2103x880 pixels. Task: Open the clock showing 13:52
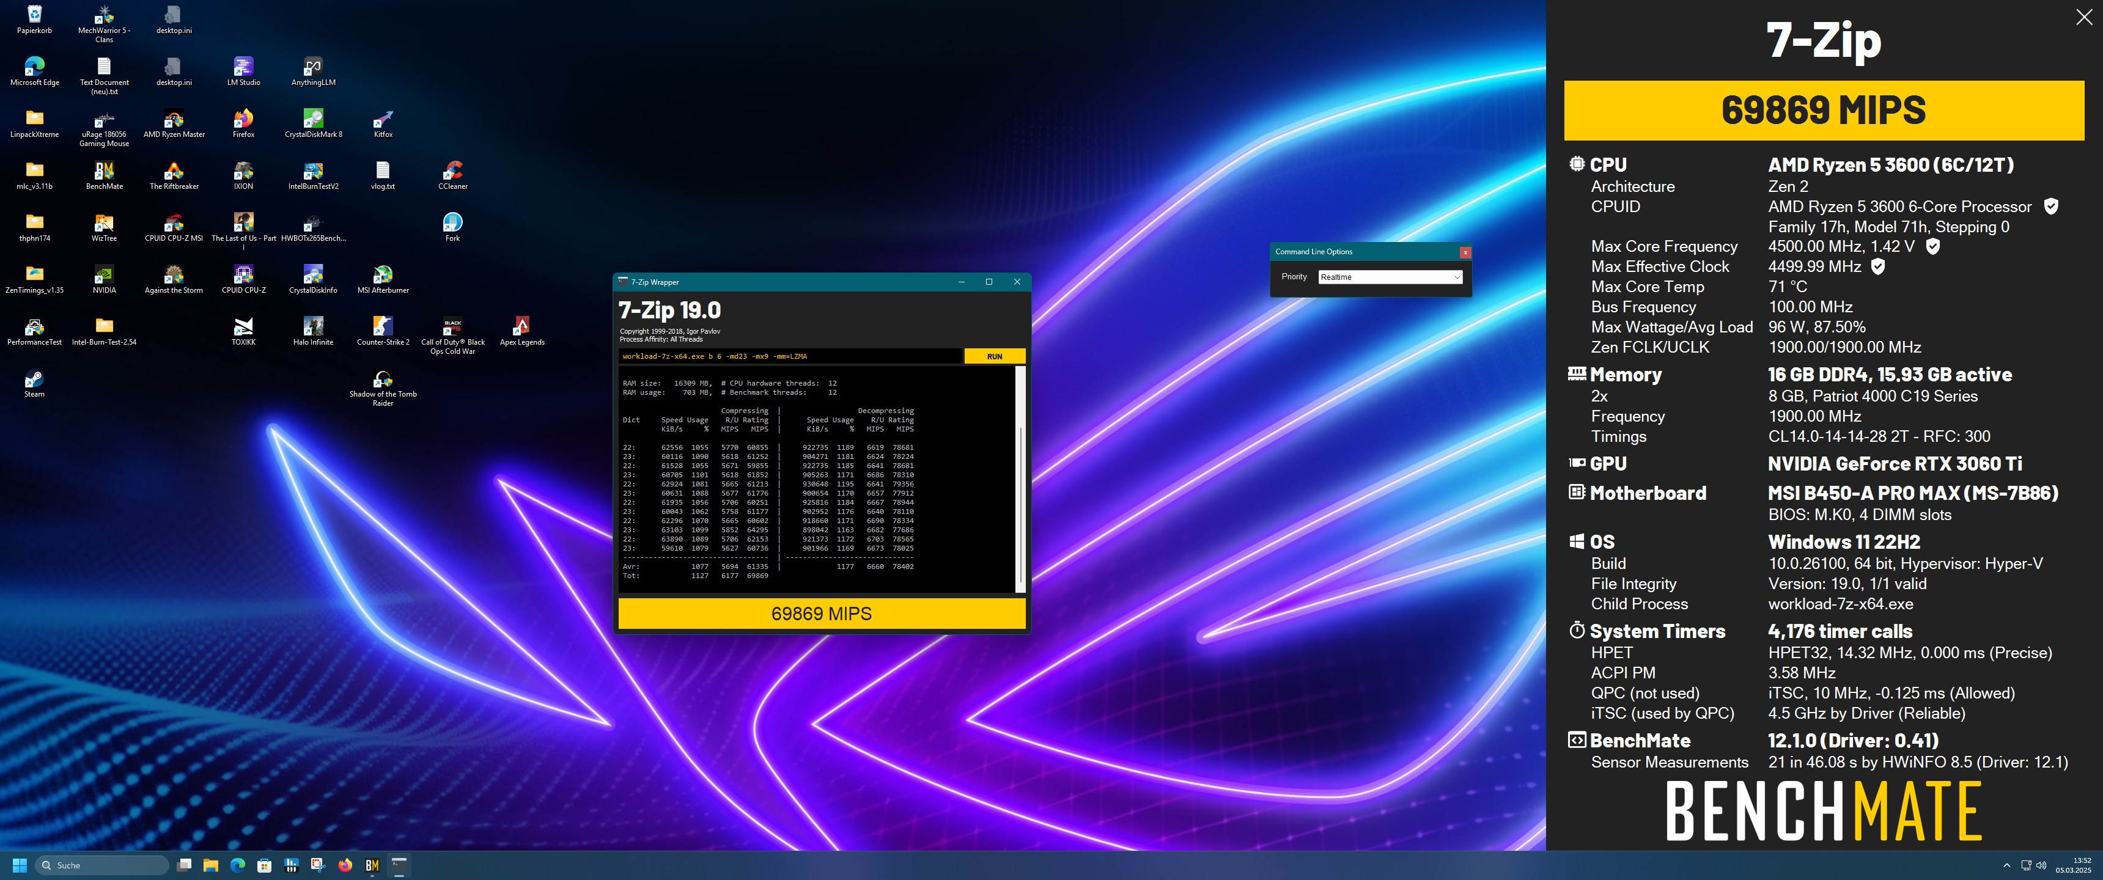click(2073, 865)
